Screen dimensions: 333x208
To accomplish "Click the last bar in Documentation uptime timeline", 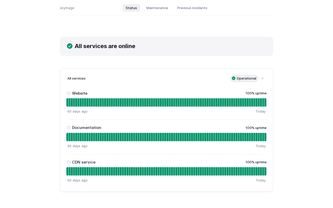I will (x=265, y=137).
